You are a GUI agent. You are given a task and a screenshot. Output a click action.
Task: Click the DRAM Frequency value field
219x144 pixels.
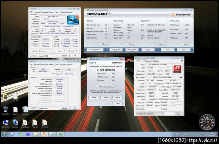[x=59, y=79]
